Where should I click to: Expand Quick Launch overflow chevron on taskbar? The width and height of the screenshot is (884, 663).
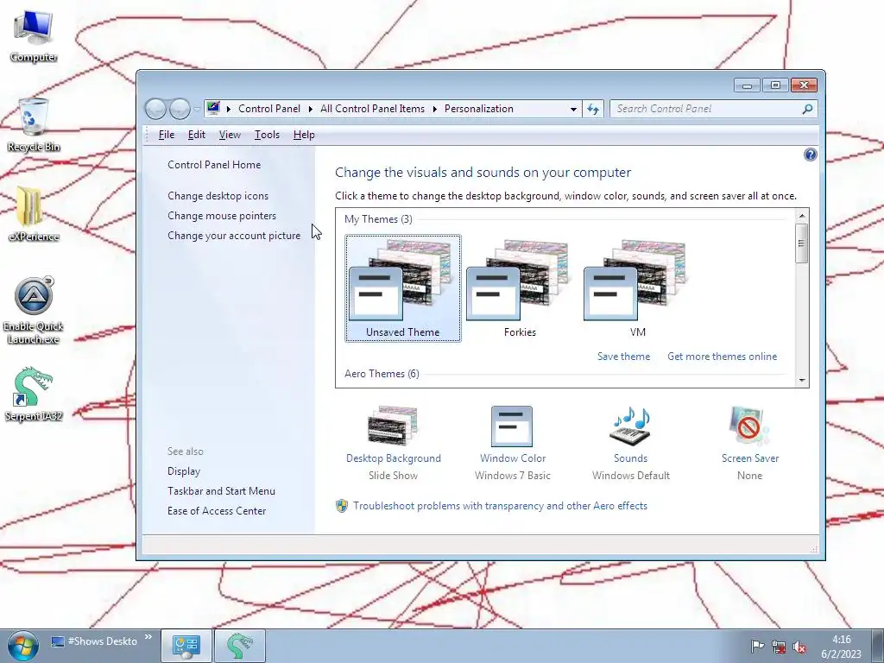pos(148,638)
